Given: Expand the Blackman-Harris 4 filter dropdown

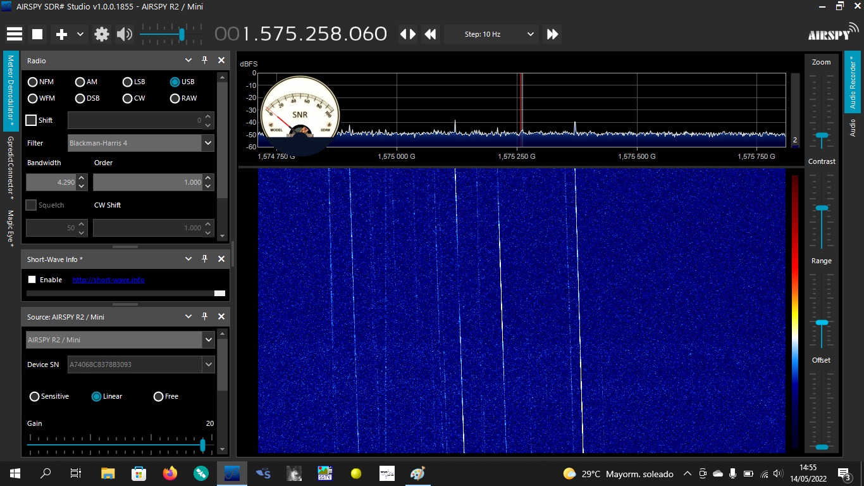Looking at the screenshot, I should click(207, 143).
